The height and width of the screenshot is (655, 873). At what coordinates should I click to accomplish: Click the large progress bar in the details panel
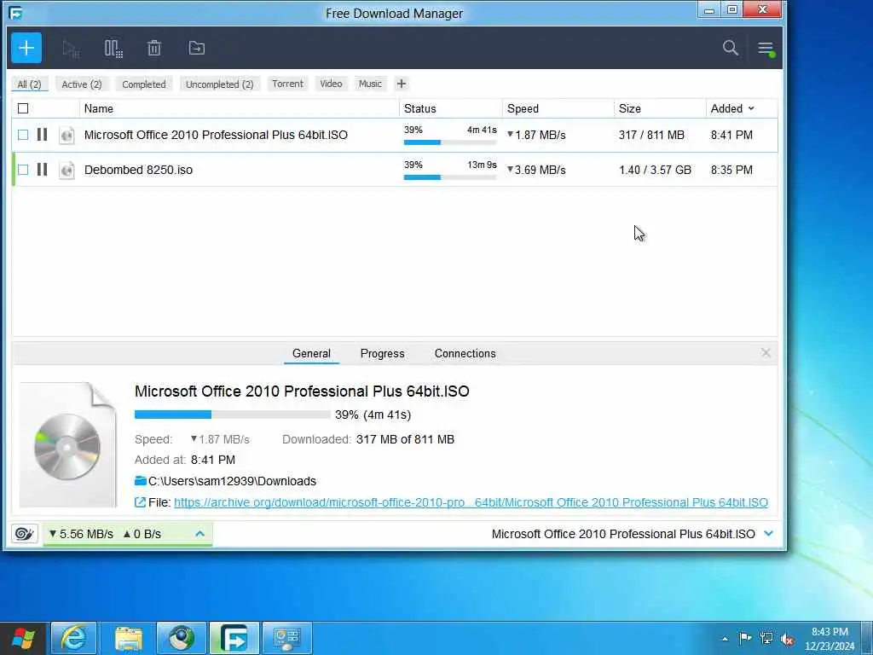click(x=232, y=414)
